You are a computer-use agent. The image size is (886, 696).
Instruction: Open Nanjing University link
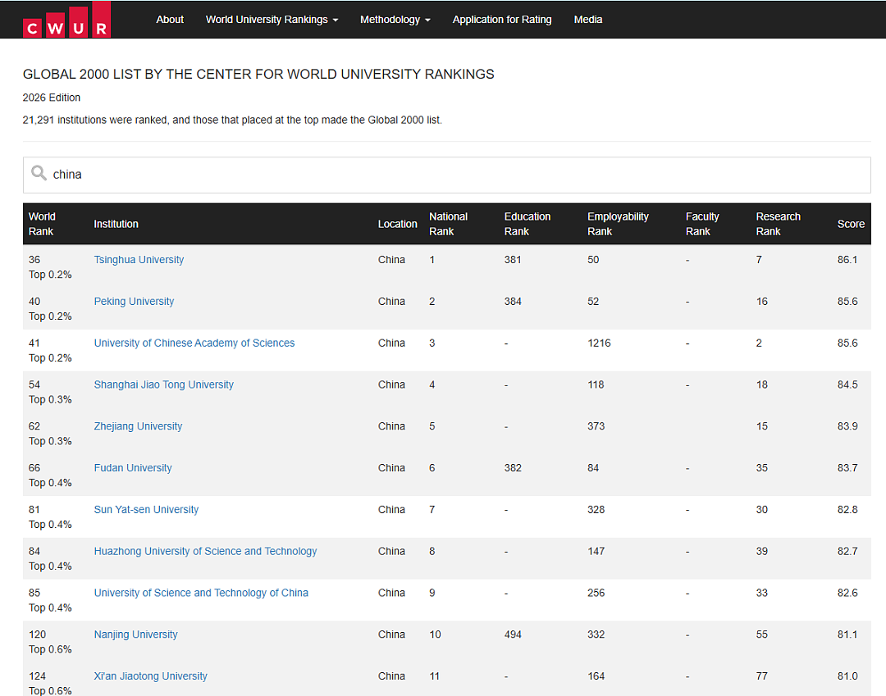click(x=135, y=635)
